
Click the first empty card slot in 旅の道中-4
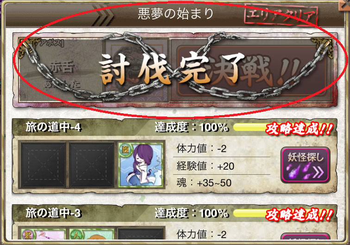coord(44,165)
